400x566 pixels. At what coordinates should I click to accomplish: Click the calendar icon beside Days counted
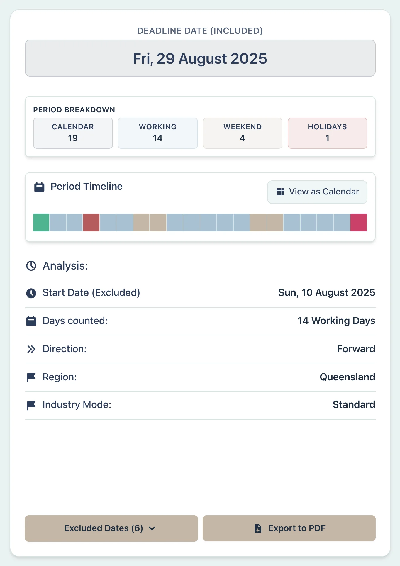31,321
